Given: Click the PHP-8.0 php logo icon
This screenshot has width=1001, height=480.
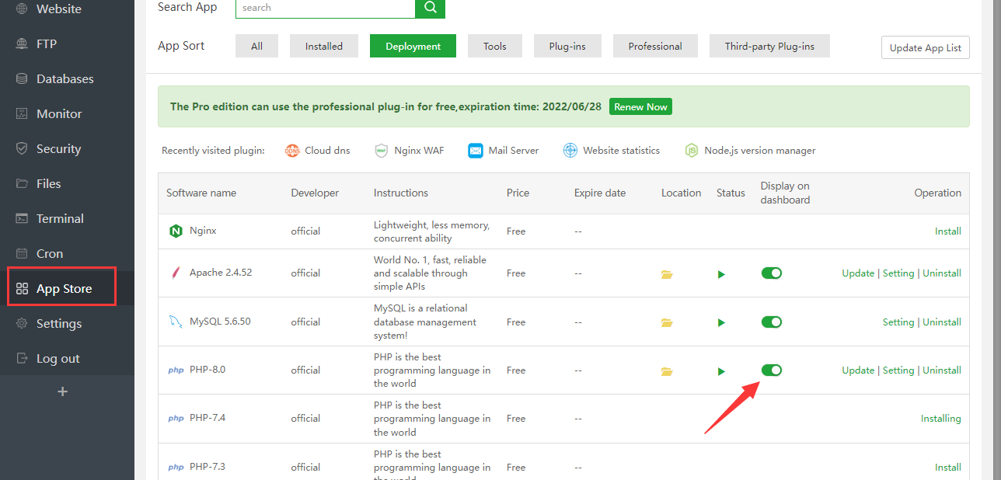Looking at the screenshot, I should (x=176, y=370).
